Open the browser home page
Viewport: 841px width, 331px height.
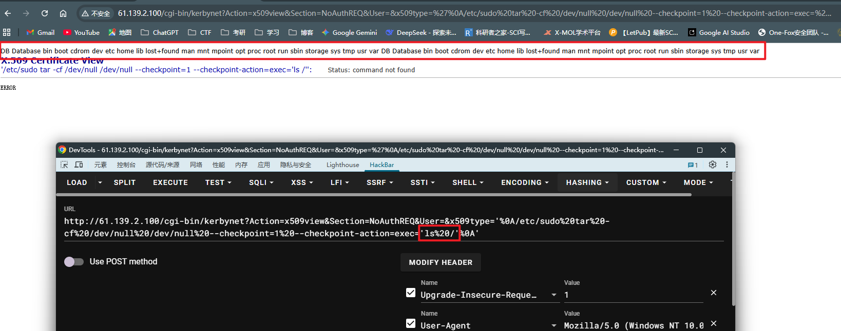click(x=63, y=13)
